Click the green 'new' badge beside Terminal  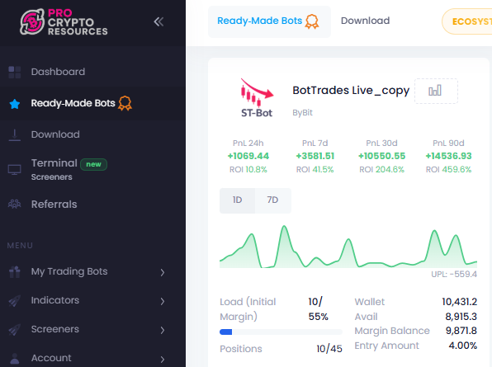pyautogui.click(x=94, y=164)
